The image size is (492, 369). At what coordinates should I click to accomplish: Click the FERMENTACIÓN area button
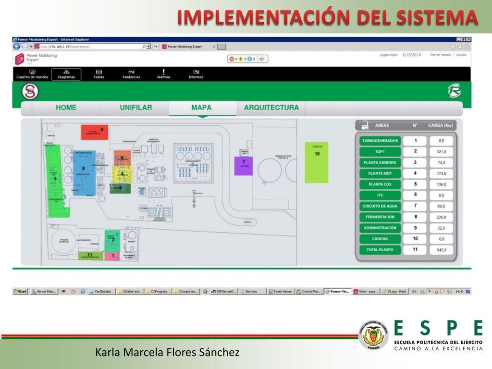click(x=380, y=217)
